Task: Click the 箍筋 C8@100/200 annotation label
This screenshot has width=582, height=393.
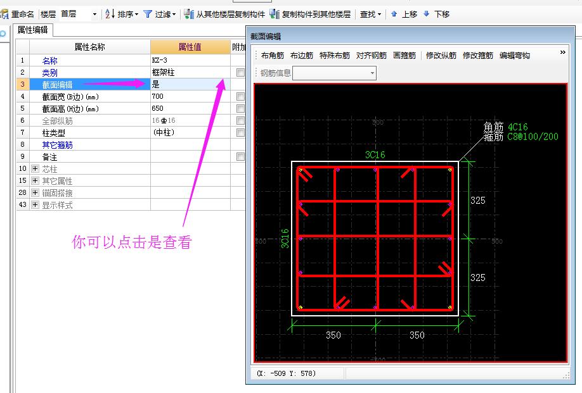Action: coord(521,137)
